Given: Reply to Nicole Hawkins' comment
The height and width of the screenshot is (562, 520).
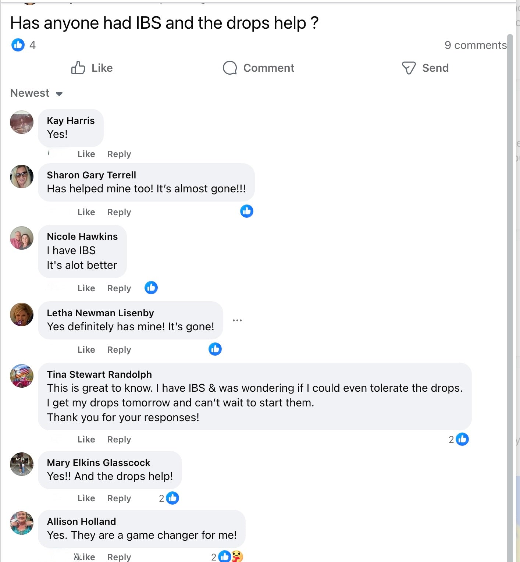Looking at the screenshot, I should click(x=119, y=288).
